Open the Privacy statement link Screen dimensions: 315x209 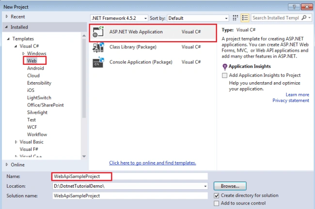point(291,101)
